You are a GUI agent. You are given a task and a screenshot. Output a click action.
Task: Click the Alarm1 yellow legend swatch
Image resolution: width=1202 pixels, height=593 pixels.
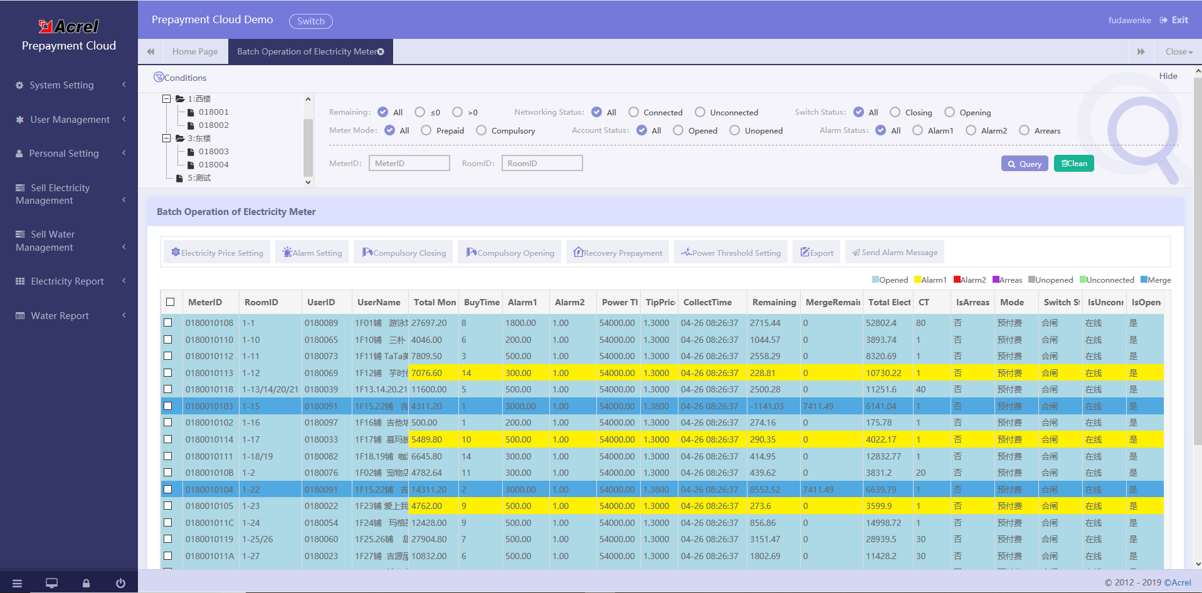tap(917, 280)
